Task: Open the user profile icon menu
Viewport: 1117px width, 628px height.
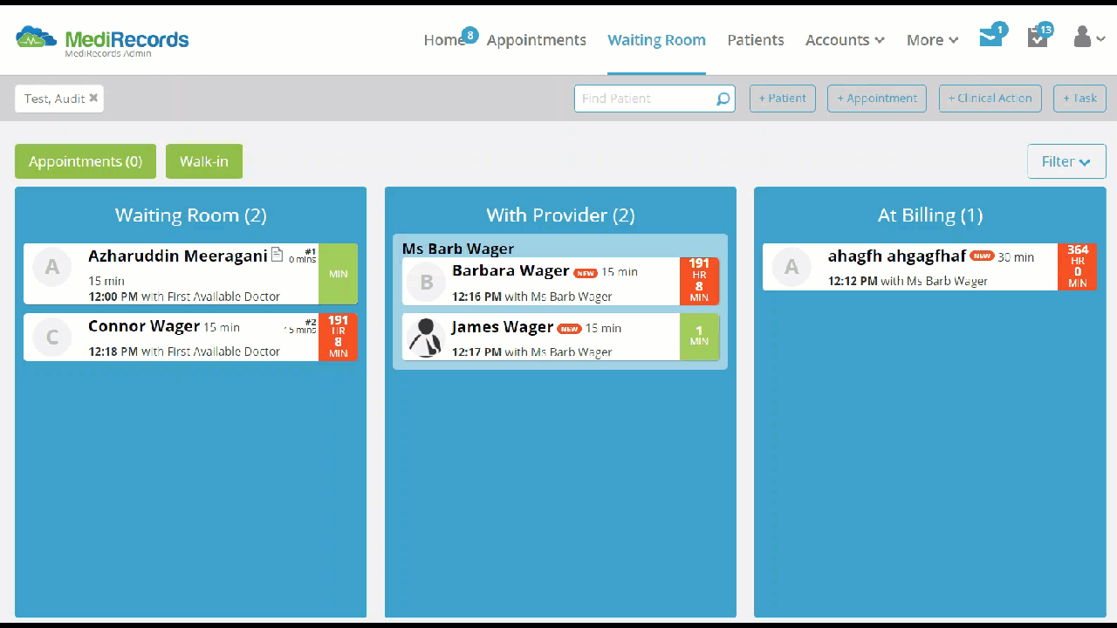Action: (x=1089, y=37)
